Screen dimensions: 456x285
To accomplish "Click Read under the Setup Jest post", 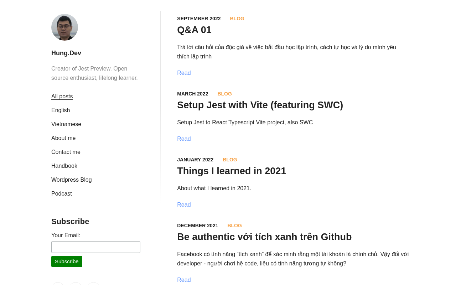I will pos(184,139).
